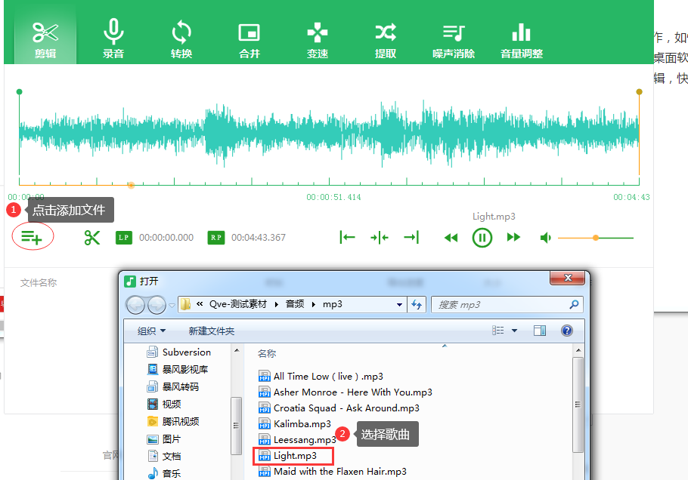The image size is (688, 480).
Task: Click the green left trim handle on waveform
Action: 20,92
